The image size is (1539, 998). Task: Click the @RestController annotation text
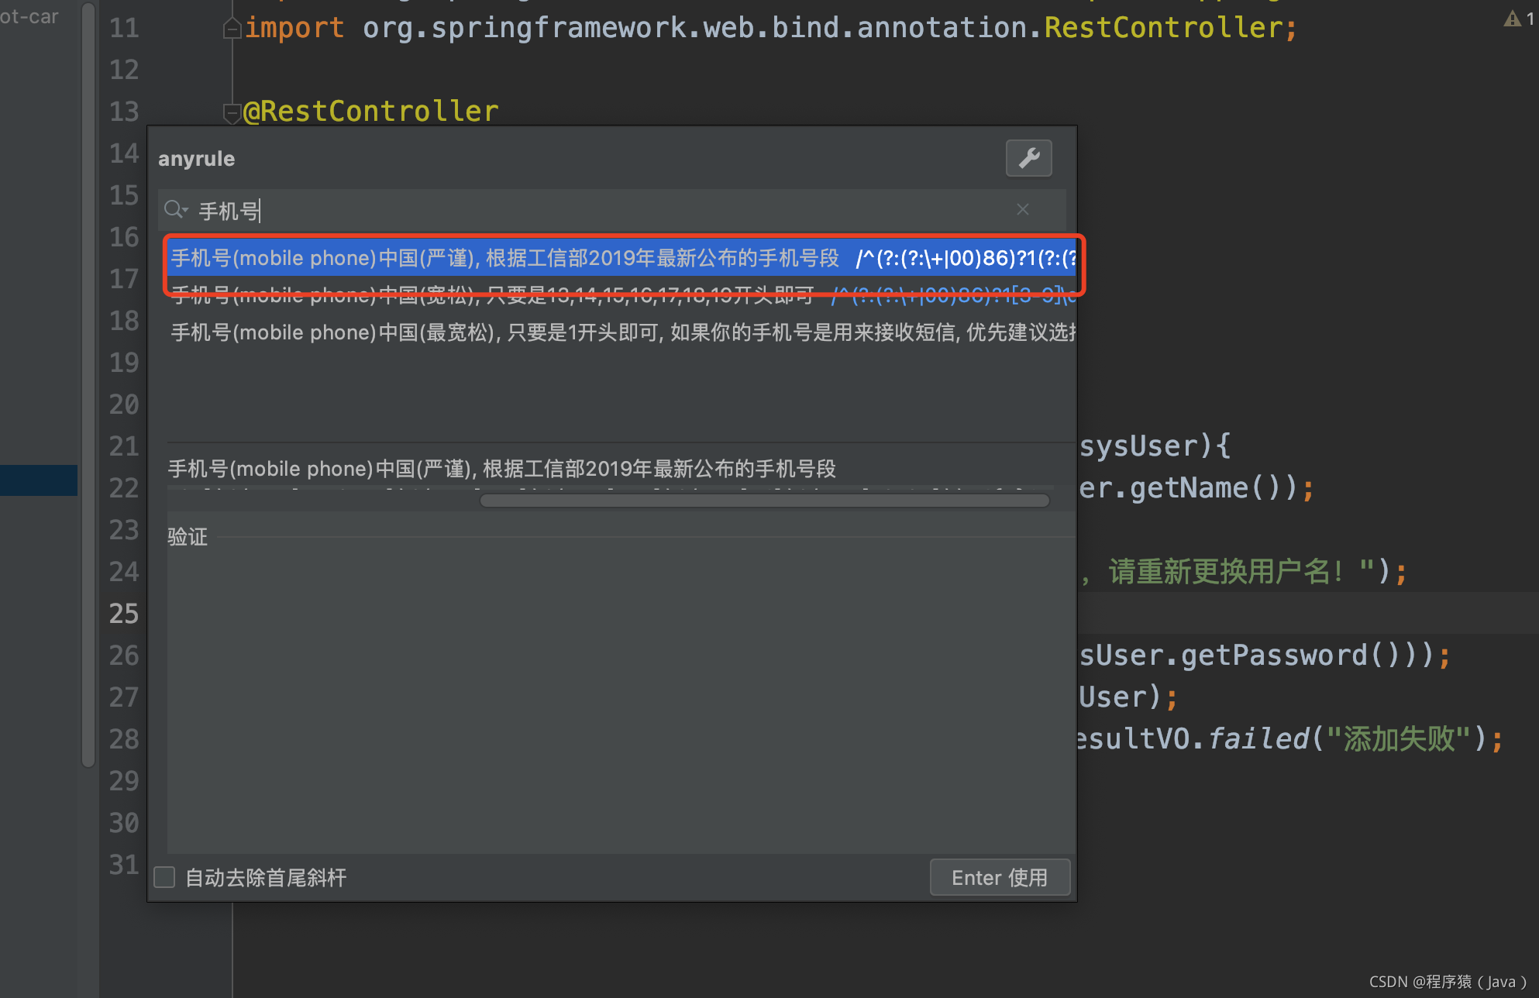tap(372, 112)
